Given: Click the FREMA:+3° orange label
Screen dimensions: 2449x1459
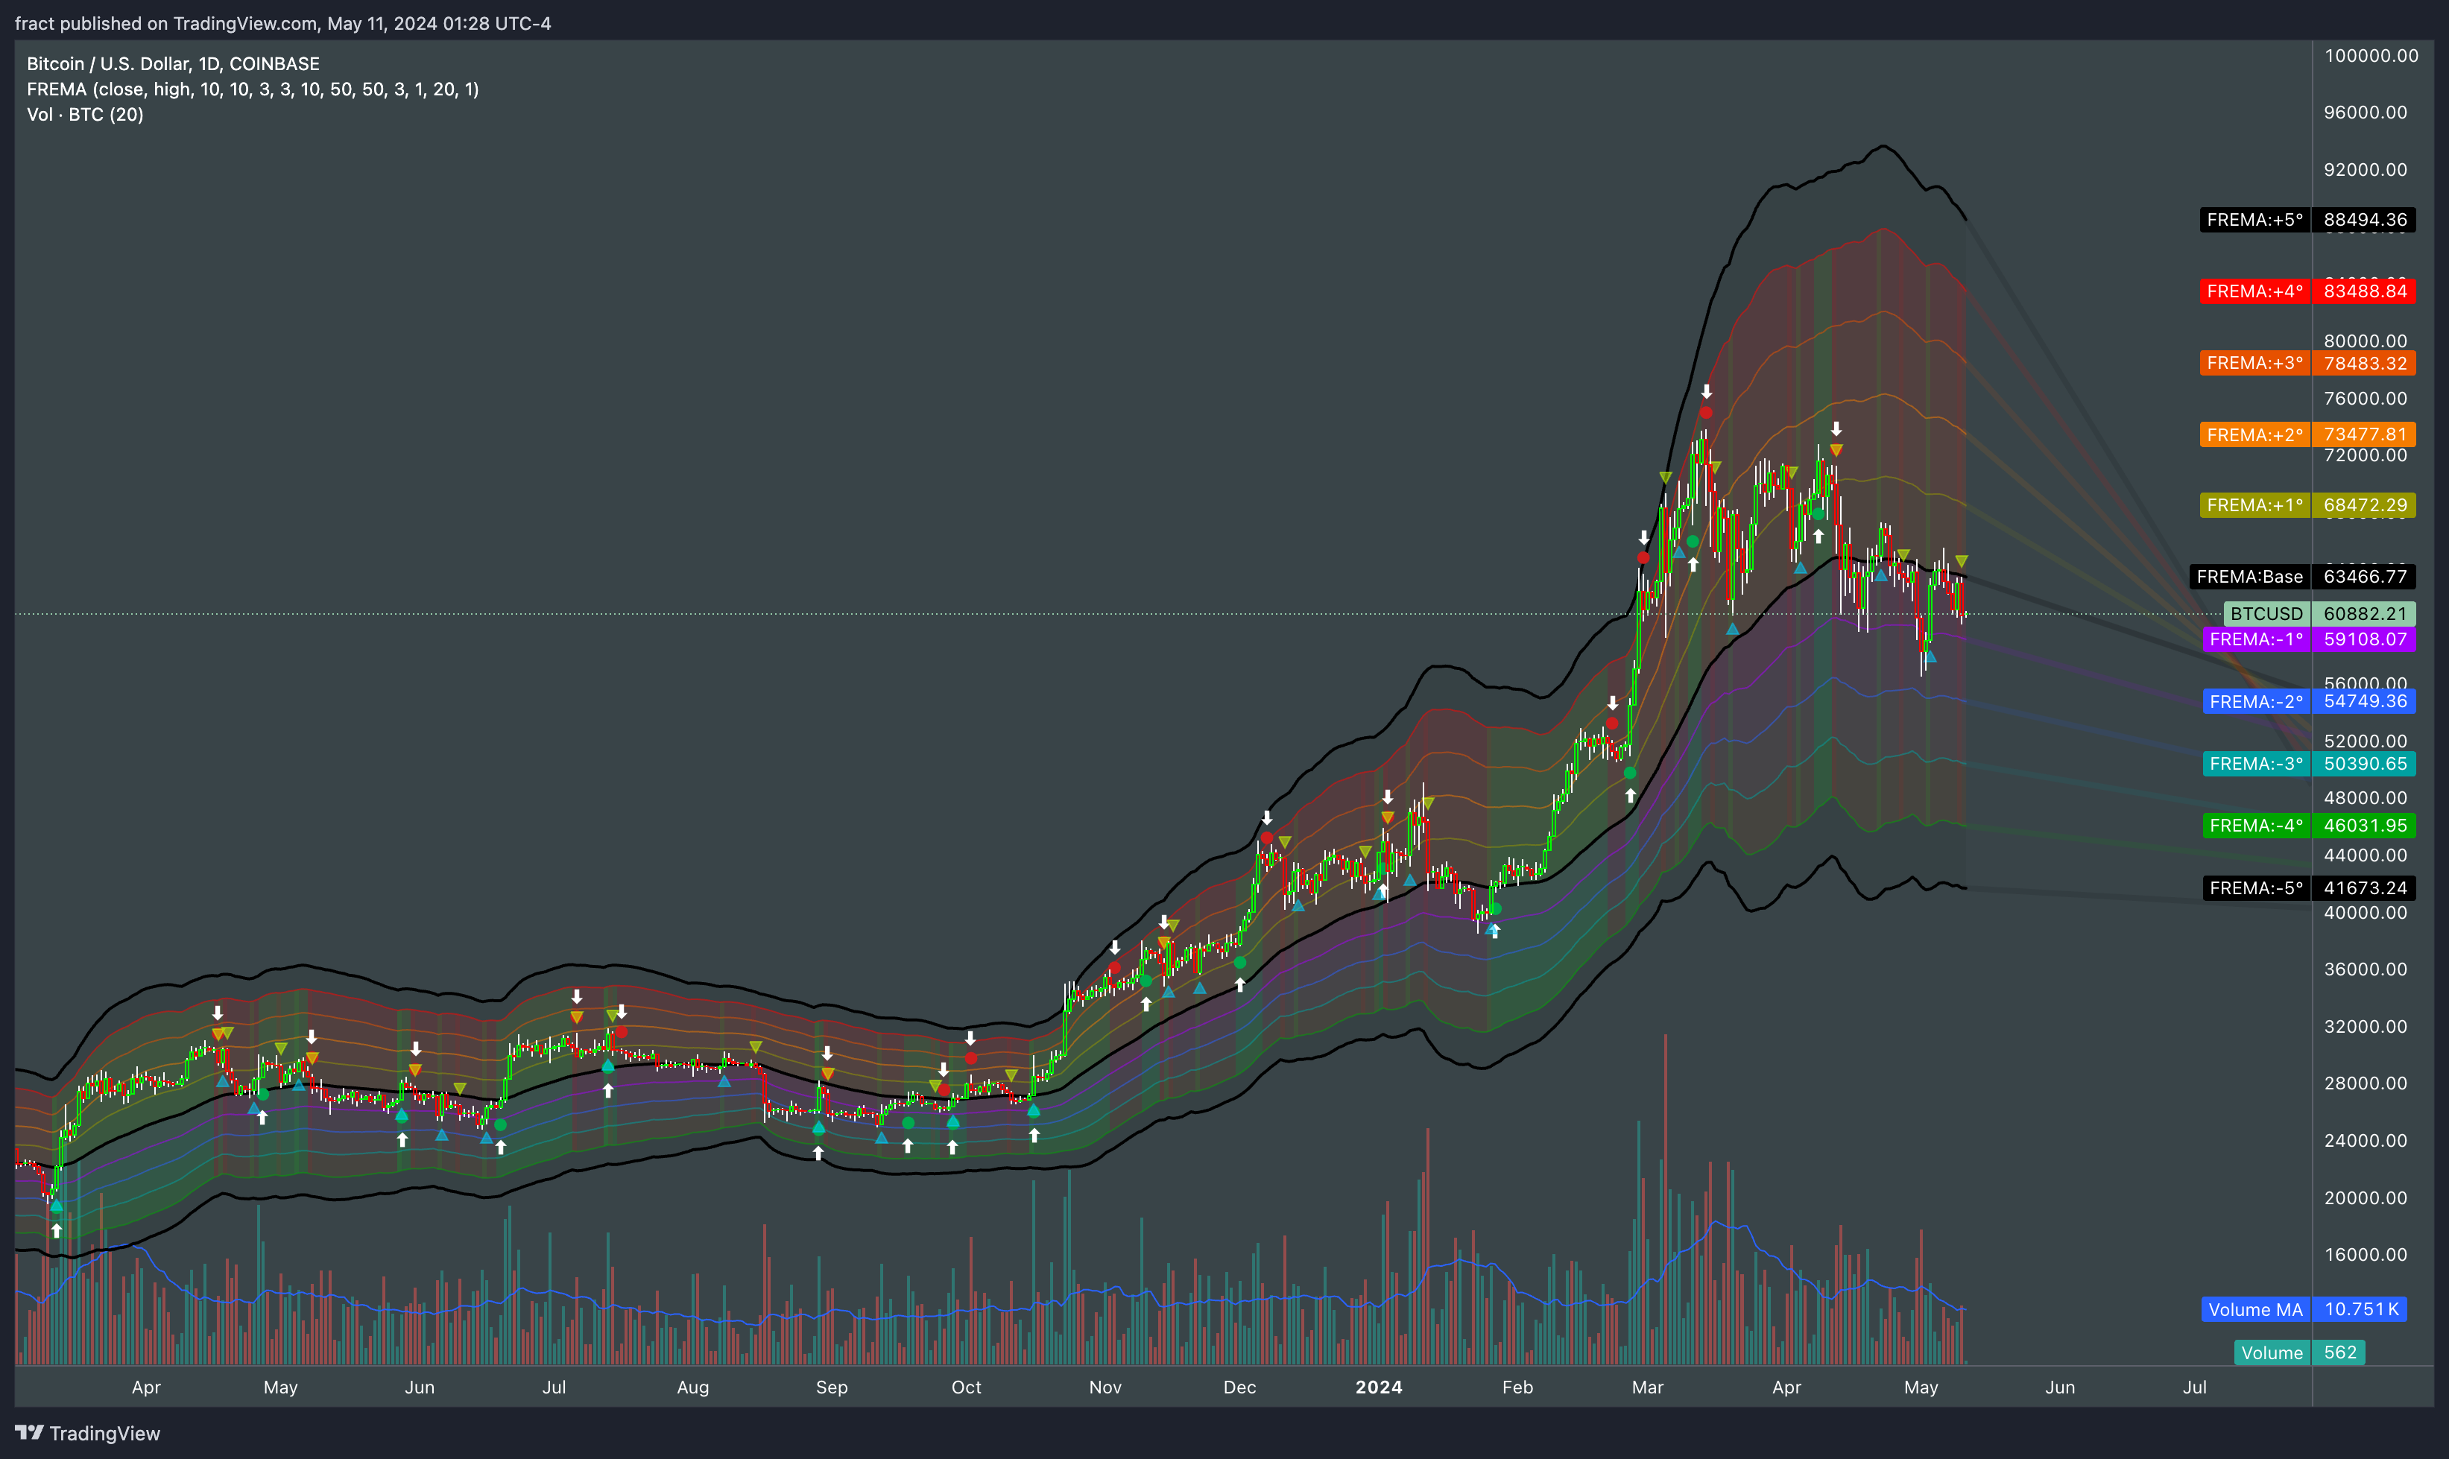Looking at the screenshot, I should coord(2307,363).
